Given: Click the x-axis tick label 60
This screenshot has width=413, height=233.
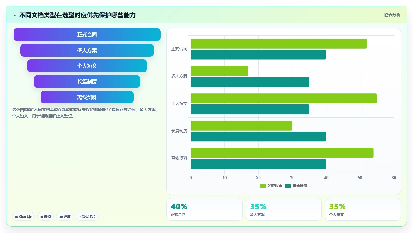Looking at the screenshot, I should 394,178.
